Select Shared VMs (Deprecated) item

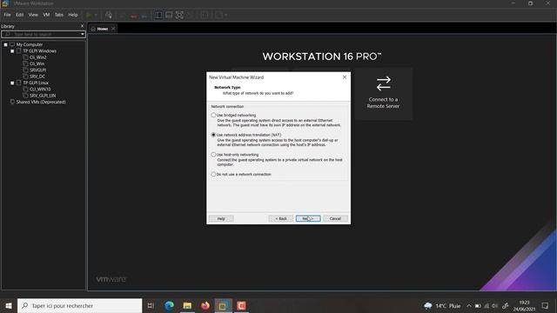pos(41,103)
